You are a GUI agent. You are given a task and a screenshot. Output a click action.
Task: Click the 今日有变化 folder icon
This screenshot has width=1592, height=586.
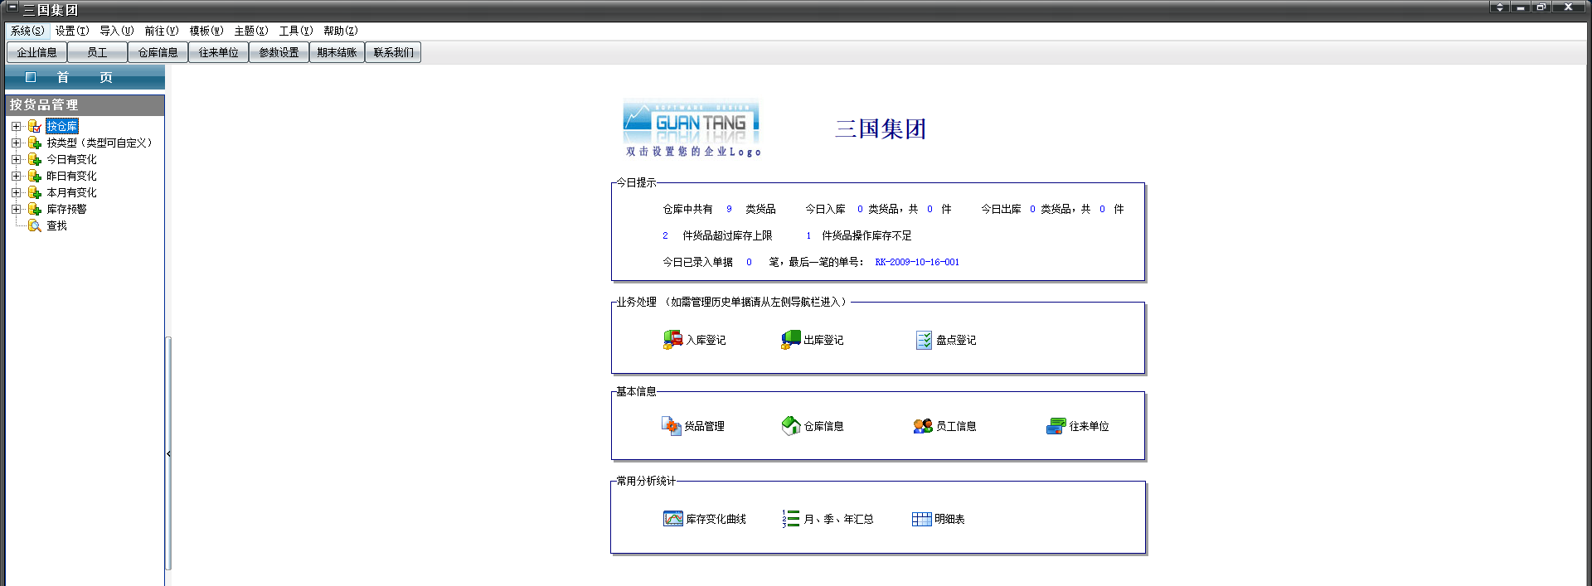[35, 159]
